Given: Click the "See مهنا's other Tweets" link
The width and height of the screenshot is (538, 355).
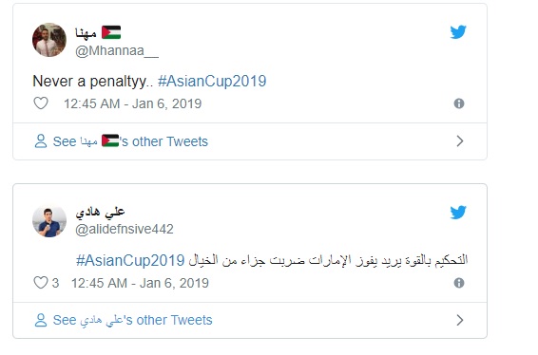Looking at the screenshot, I should point(130,141).
